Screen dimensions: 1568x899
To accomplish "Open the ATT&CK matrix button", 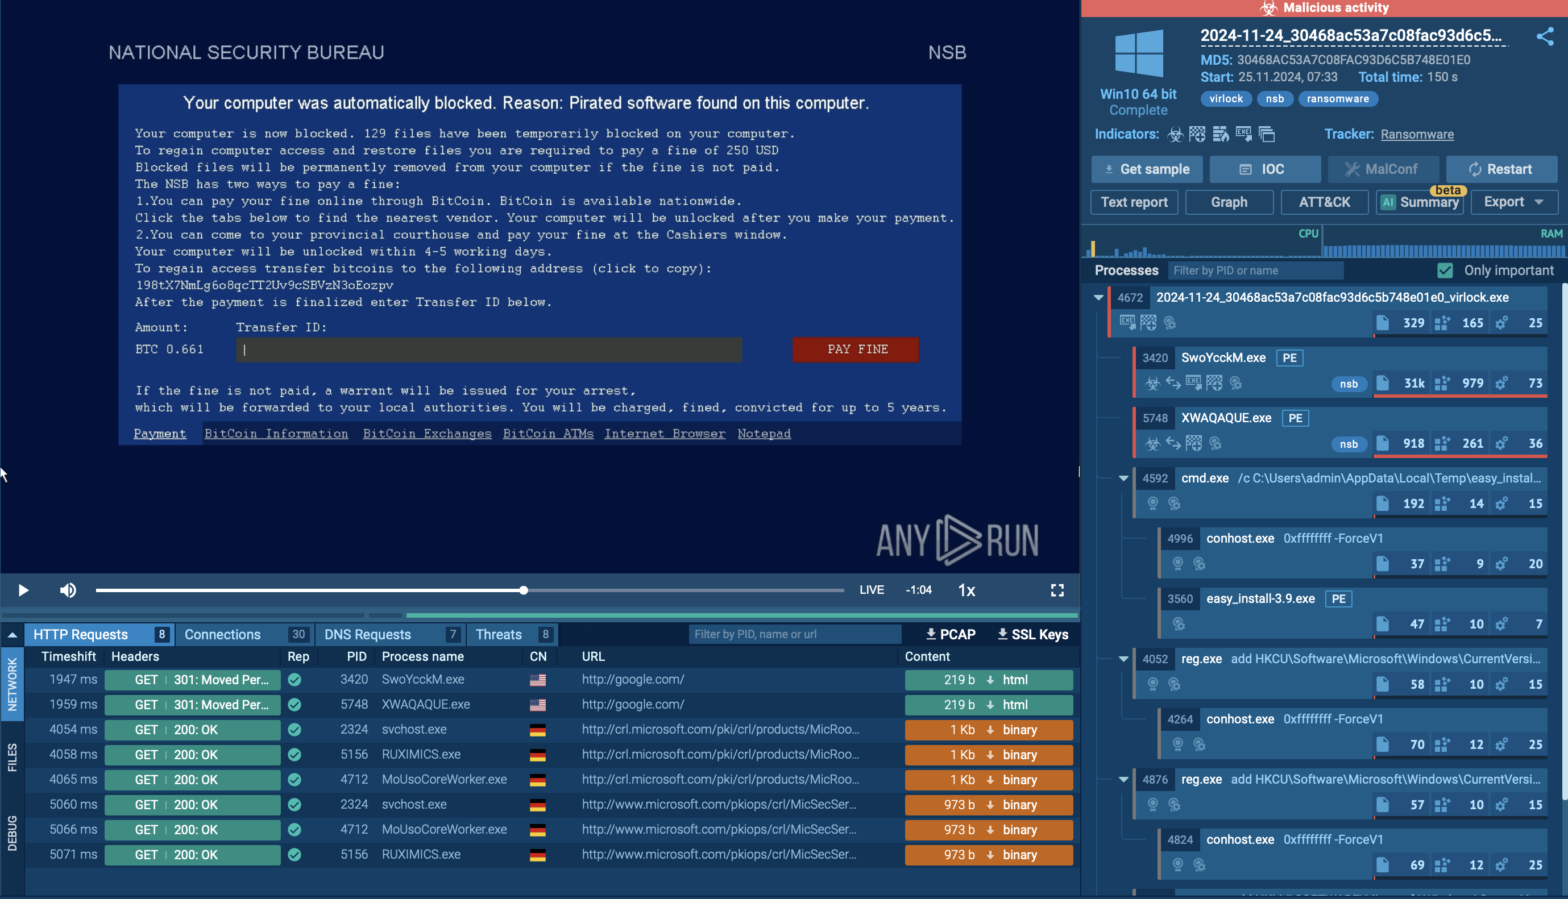I will [x=1324, y=202].
